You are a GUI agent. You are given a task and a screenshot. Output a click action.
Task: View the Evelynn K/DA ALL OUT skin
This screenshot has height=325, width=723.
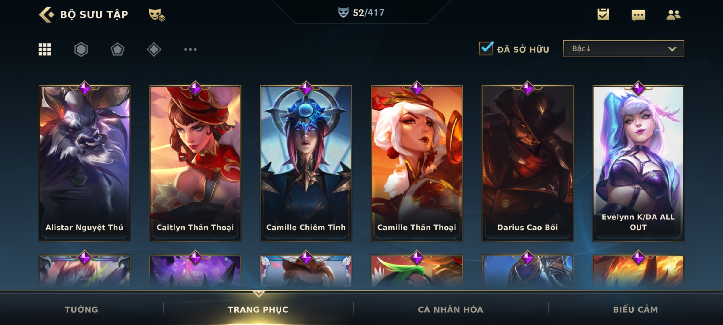click(x=638, y=163)
